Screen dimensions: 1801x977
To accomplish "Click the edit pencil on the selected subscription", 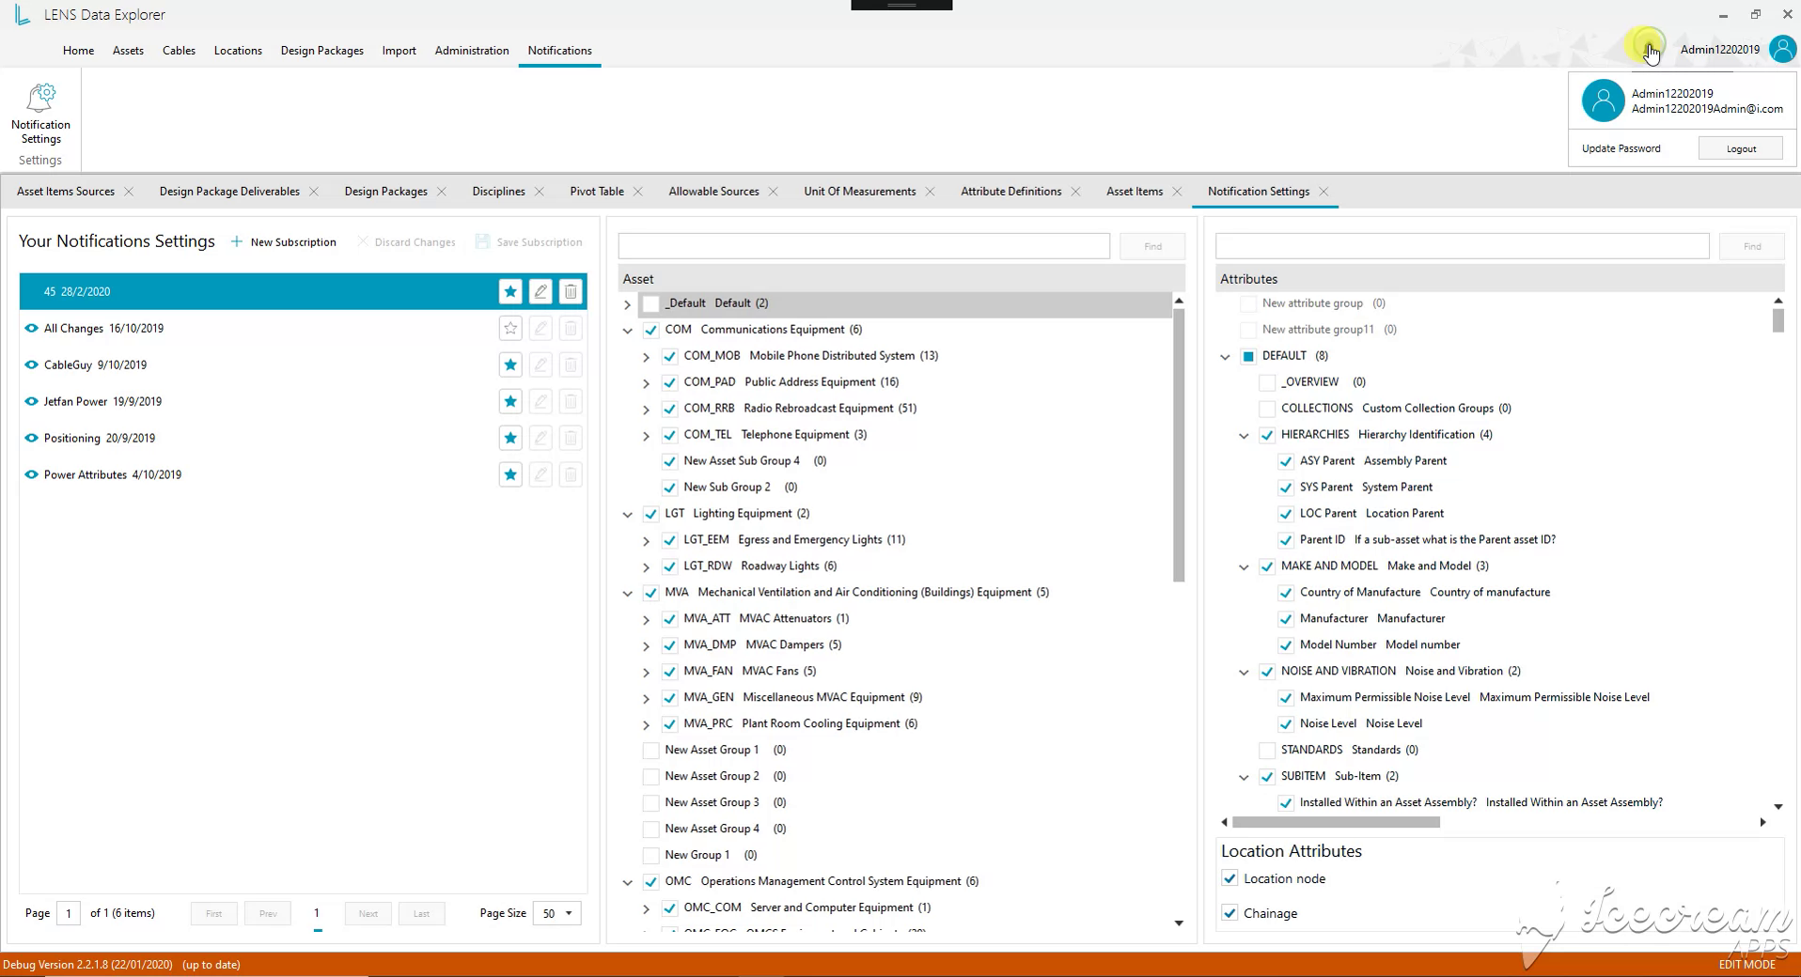I will pyautogui.click(x=540, y=291).
